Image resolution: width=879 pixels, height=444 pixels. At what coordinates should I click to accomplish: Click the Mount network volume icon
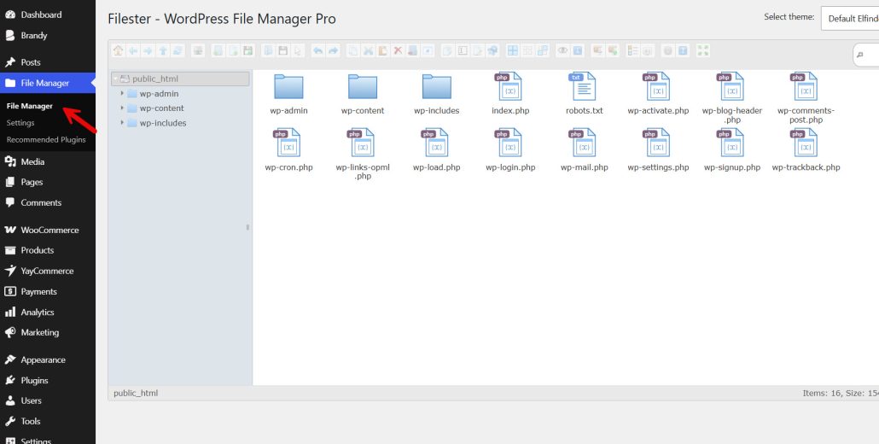[x=197, y=50]
